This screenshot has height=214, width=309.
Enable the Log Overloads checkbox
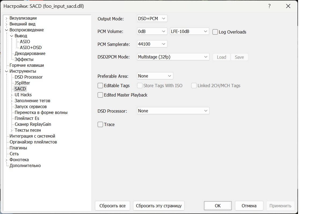215,32
